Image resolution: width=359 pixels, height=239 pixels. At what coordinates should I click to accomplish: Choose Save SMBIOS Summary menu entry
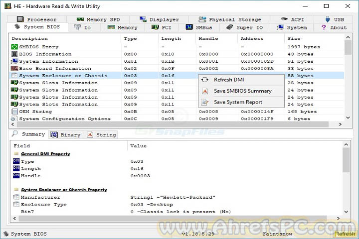pos(241,91)
